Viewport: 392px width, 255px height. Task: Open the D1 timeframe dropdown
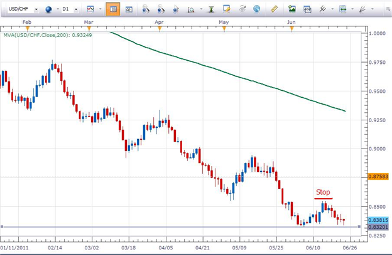click(76, 9)
